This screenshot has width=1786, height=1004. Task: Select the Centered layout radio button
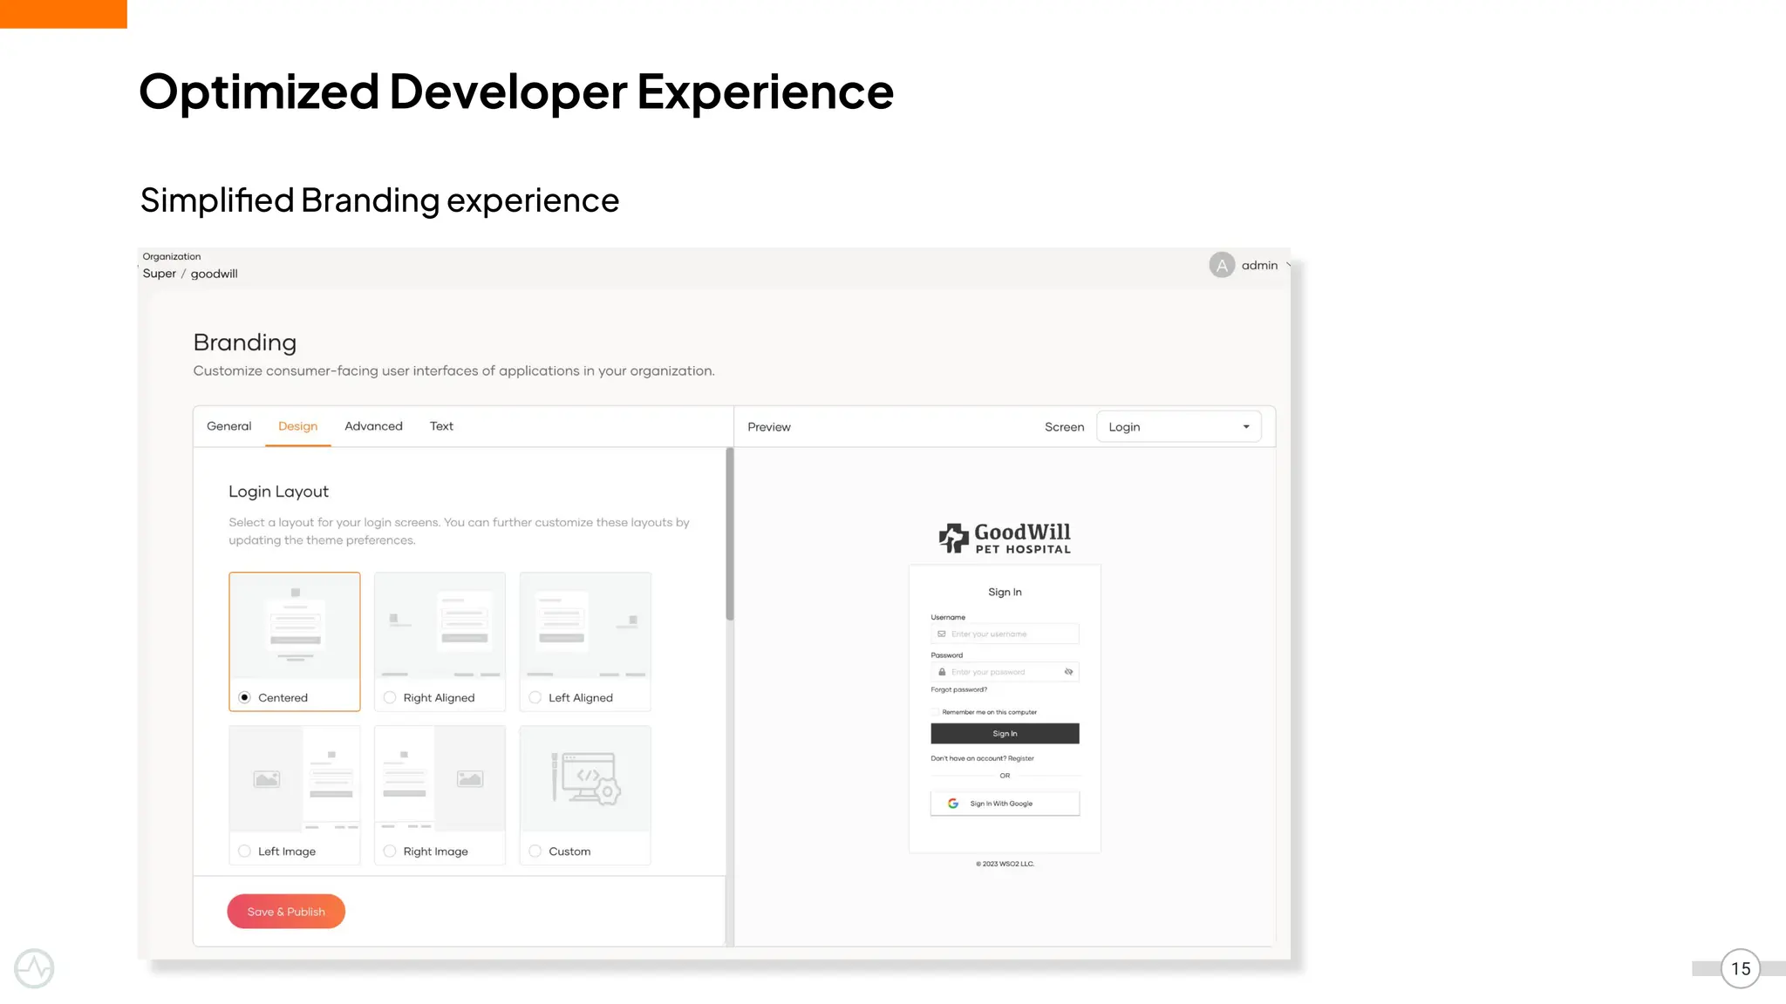click(244, 697)
